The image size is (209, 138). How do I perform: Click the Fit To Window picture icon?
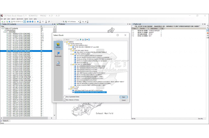[66, 21]
